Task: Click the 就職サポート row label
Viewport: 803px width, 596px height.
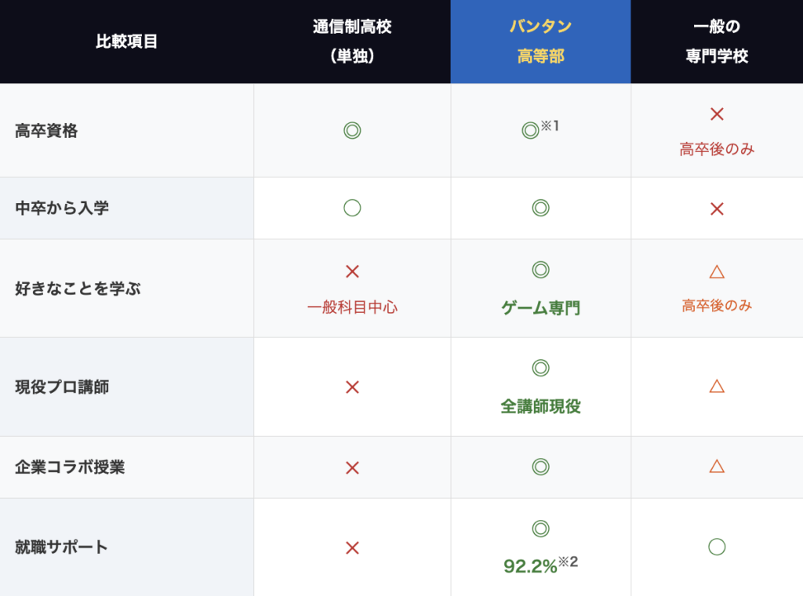Action: 61,547
